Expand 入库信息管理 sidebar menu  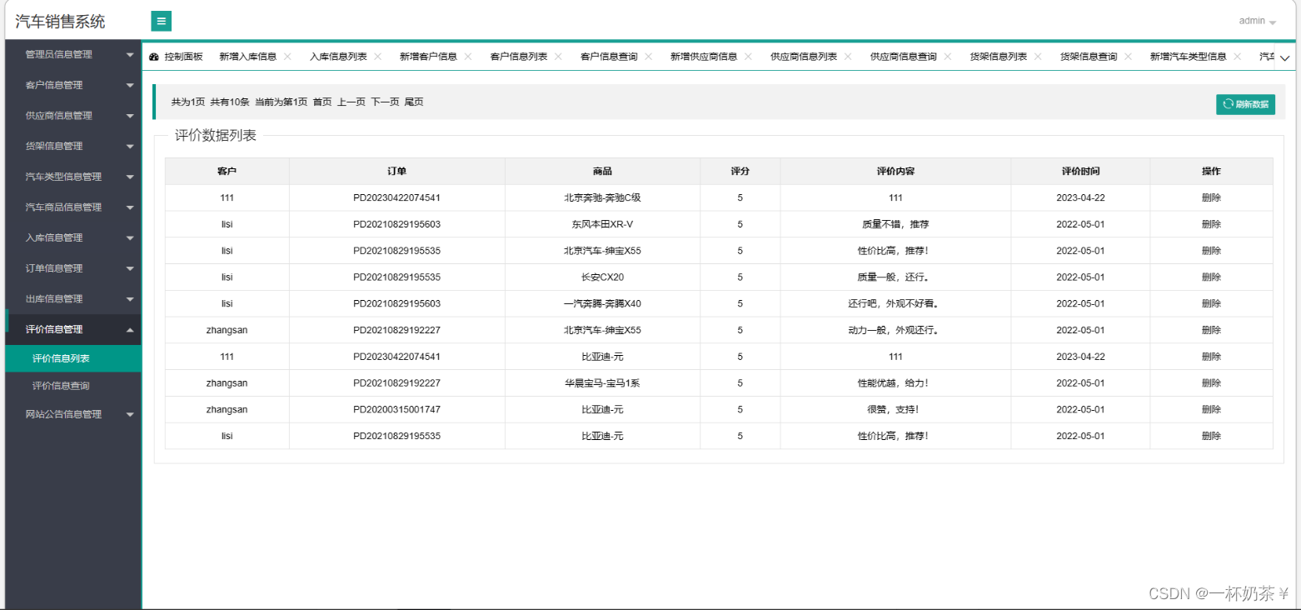click(x=73, y=237)
